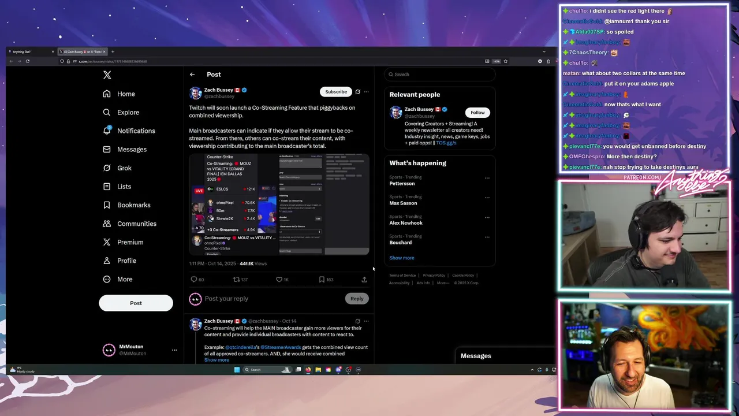Open the TOS.gg/s link in bio

(446, 143)
